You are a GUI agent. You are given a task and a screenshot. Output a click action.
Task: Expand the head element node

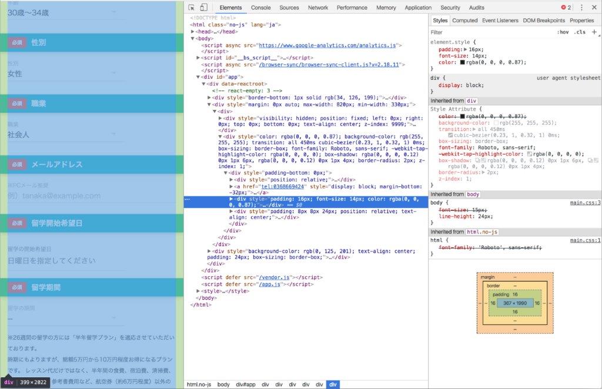coord(193,32)
